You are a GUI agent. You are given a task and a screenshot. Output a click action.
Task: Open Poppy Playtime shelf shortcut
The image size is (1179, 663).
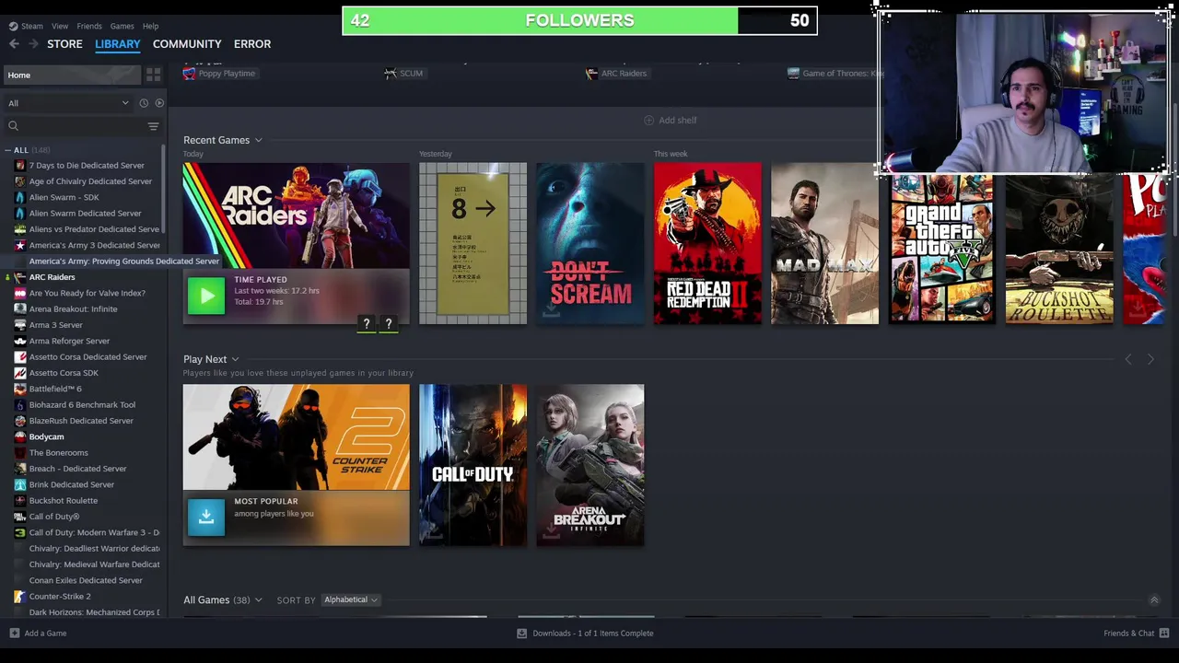[219, 73]
